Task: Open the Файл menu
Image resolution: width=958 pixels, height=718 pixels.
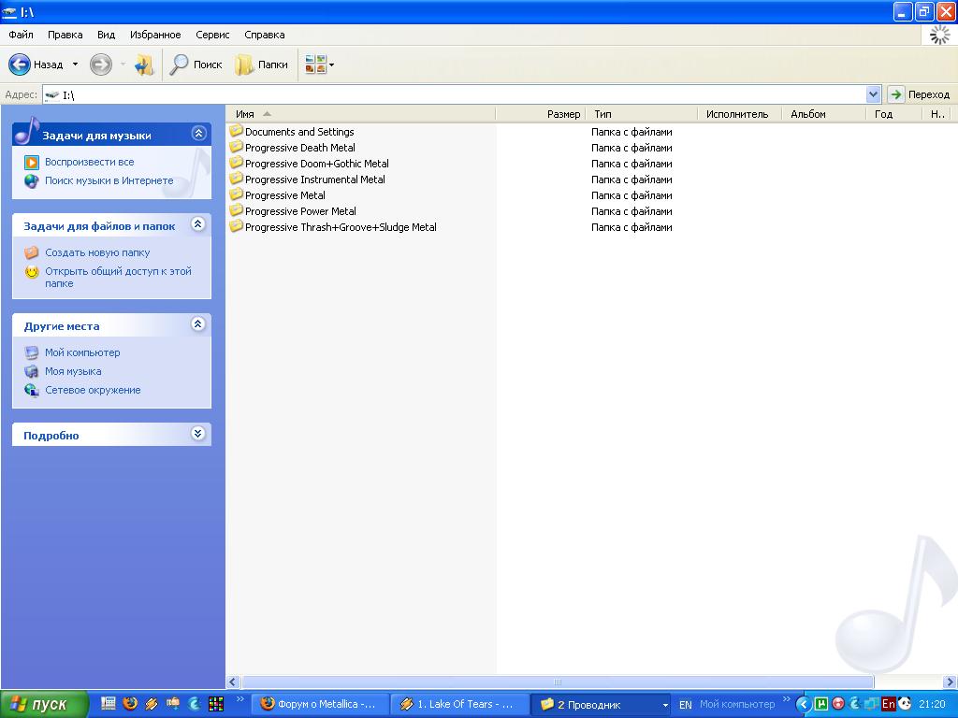Action: pos(21,35)
